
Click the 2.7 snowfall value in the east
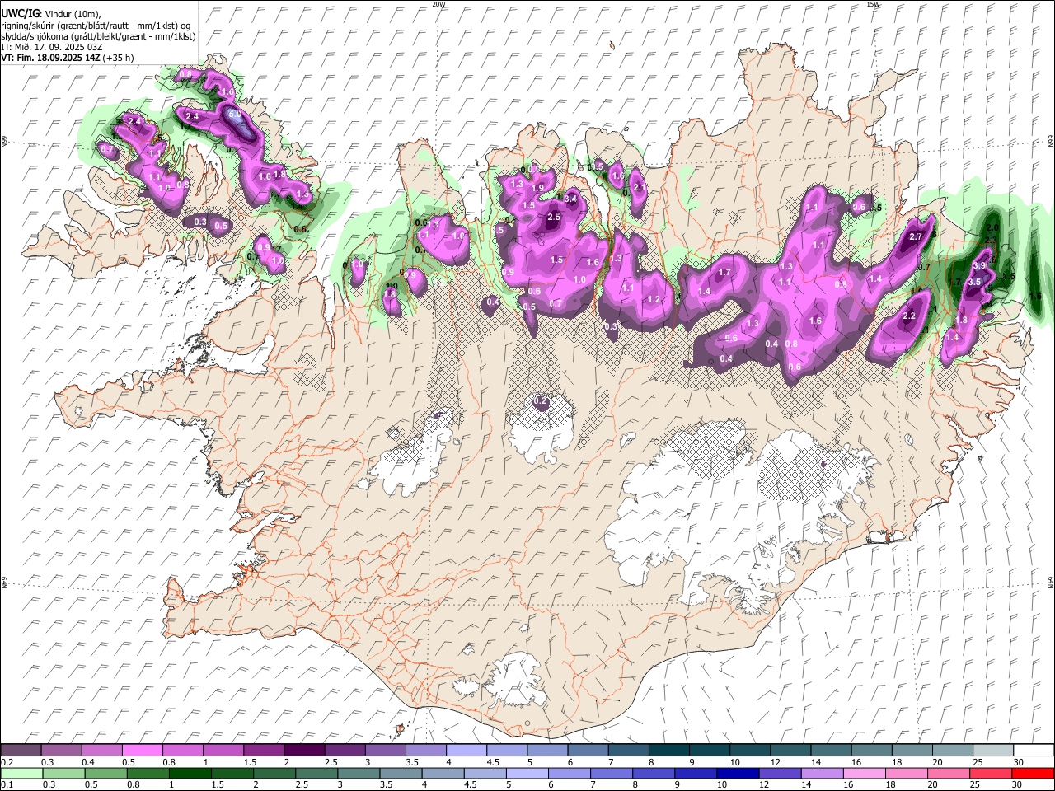pos(915,237)
